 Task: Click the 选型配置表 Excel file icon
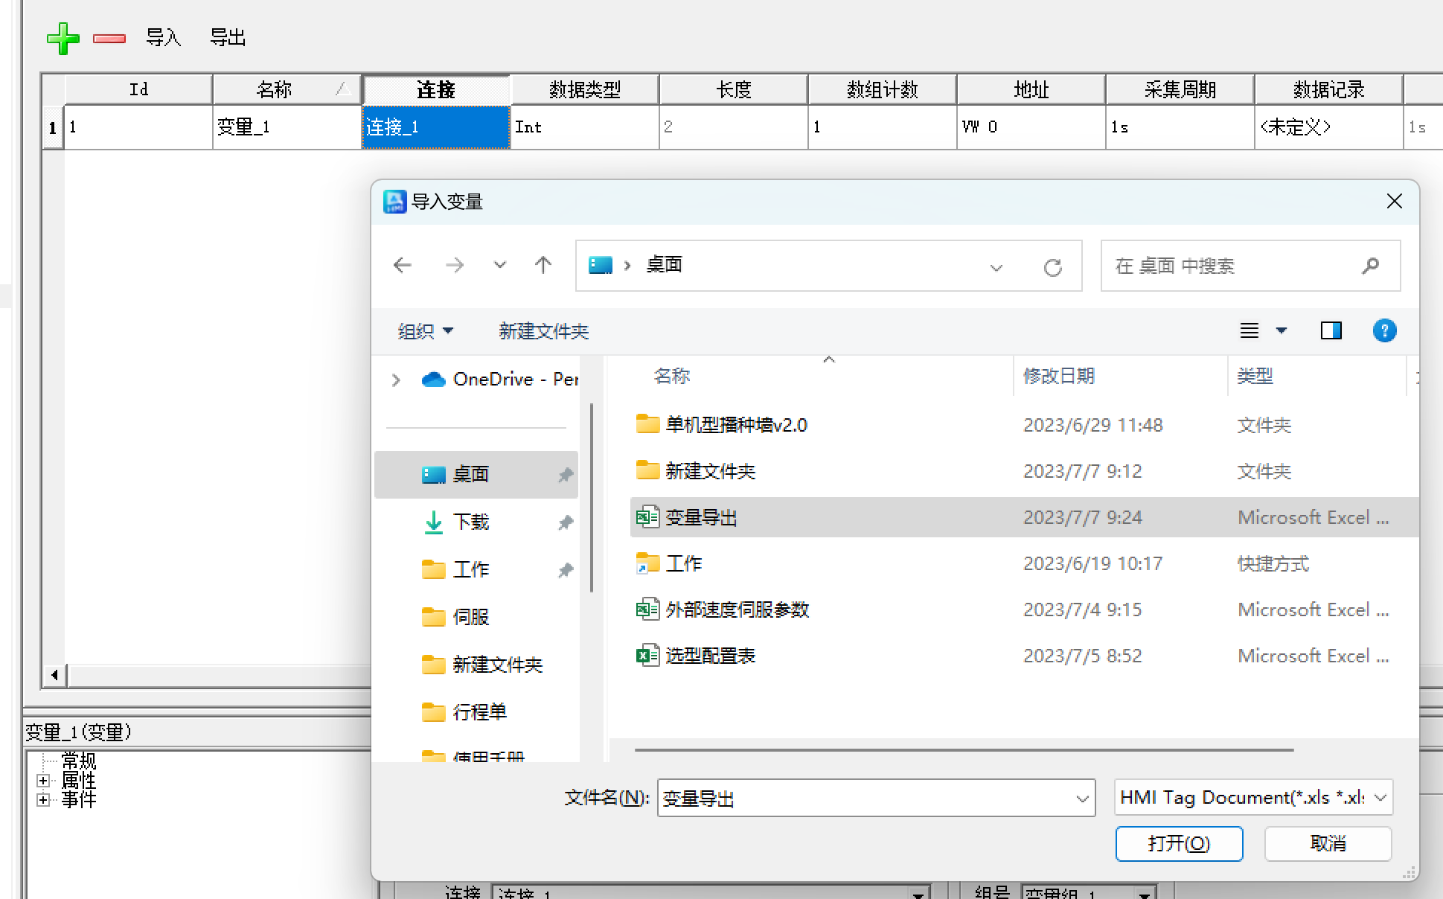[647, 655]
